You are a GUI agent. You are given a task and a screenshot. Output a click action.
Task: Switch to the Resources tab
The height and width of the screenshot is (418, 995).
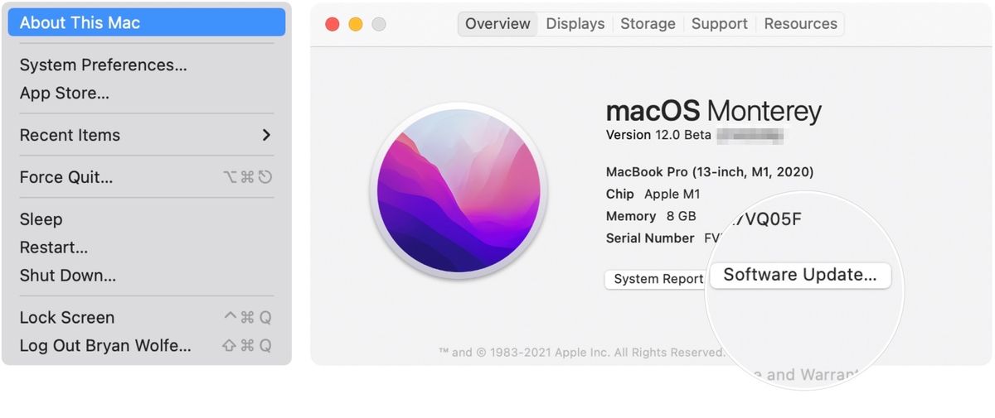[801, 24]
